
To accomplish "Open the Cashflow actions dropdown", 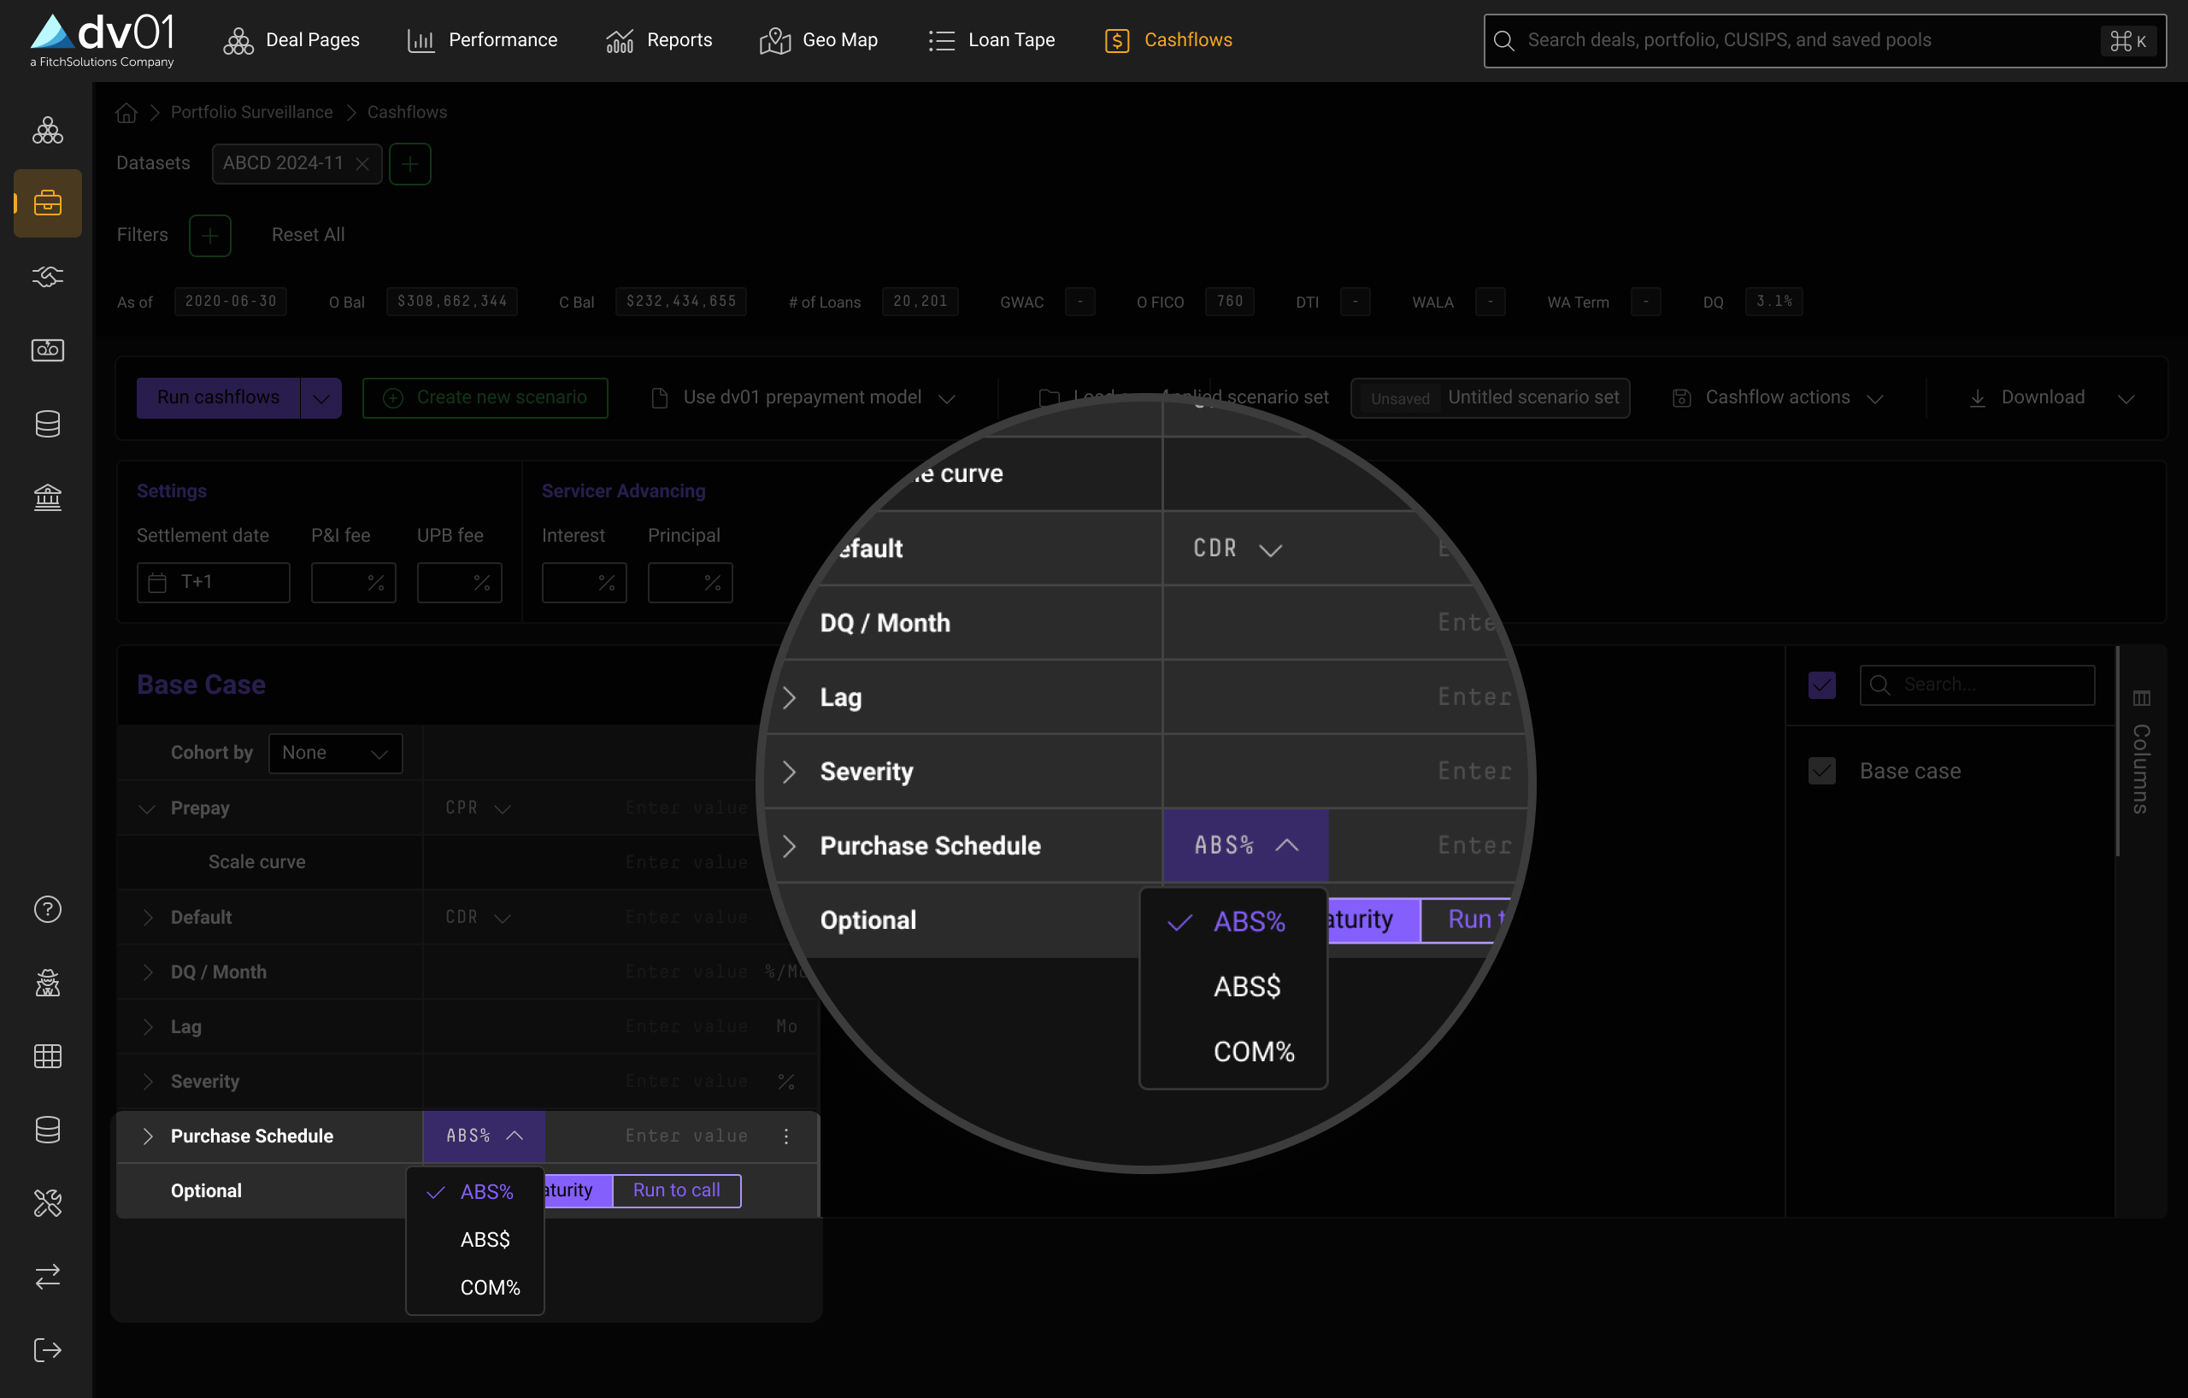I will click(1779, 397).
